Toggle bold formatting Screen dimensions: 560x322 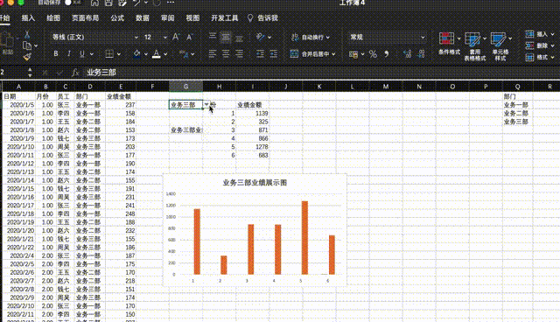[x=56, y=54]
